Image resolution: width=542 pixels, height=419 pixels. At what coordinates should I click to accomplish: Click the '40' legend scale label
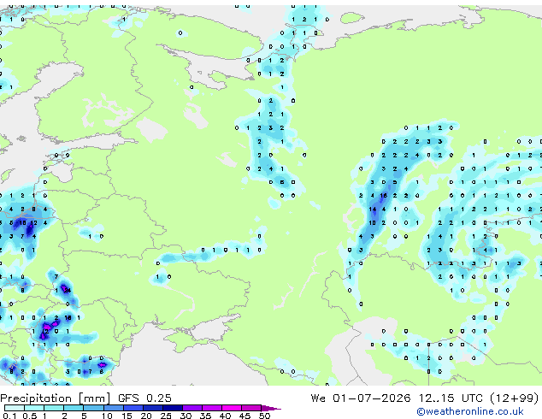[x=225, y=416]
